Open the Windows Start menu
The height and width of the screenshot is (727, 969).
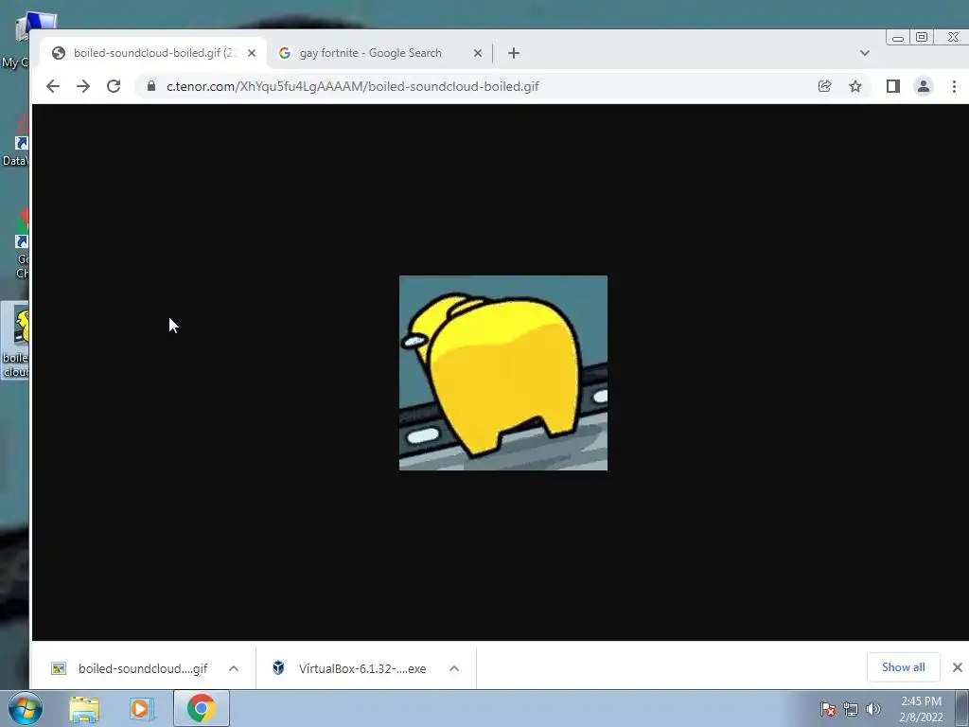click(25, 708)
